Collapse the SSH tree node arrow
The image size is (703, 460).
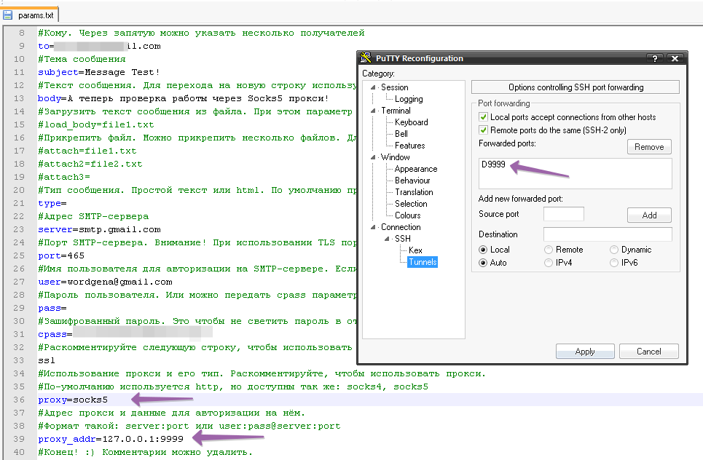coord(387,239)
